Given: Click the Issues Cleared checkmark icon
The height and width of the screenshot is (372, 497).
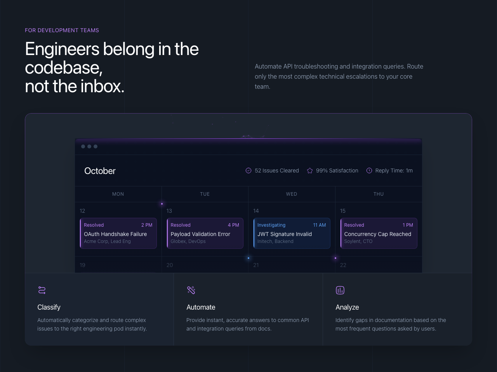Looking at the screenshot, I should click(248, 170).
